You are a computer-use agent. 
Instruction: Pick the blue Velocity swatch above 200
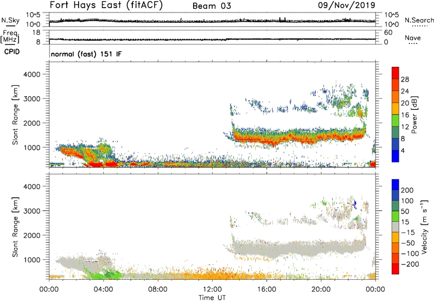tap(395, 185)
